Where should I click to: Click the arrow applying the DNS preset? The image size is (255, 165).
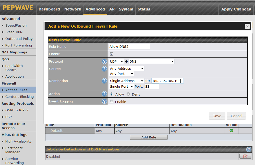126,61
